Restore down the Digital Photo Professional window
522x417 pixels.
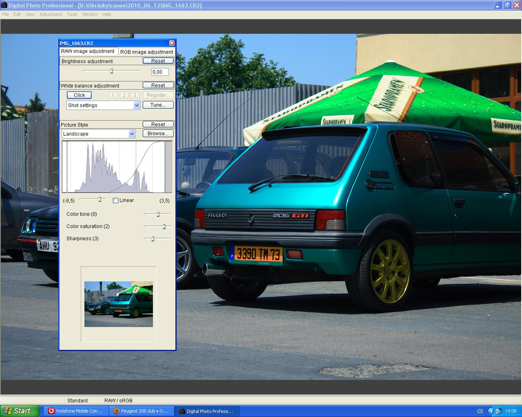tap(507, 5)
